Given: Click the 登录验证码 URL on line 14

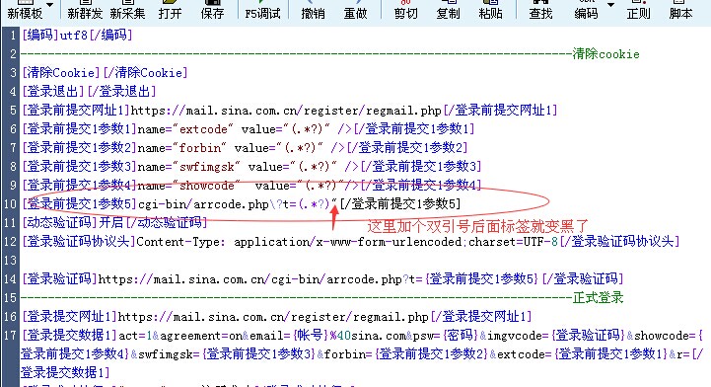Looking at the screenshot, I should pyautogui.click(x=318, y=278).
